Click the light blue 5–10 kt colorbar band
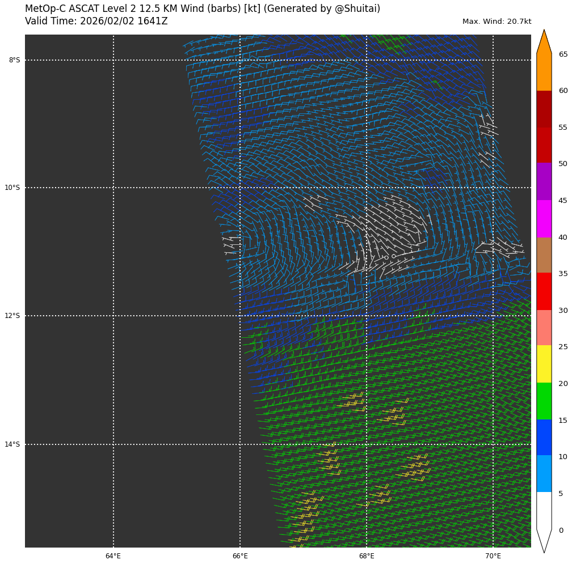Viewport: 572px width, 564px height. tap(544, 473)
